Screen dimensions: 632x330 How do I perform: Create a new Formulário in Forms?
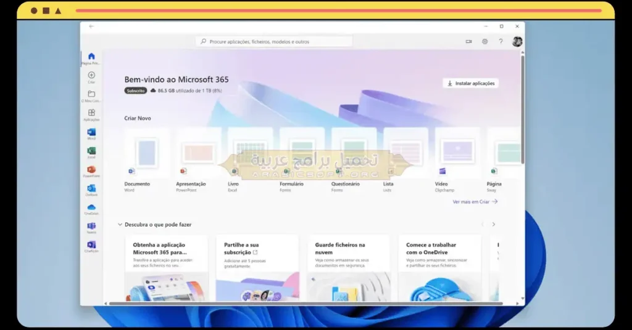[x=302, y=160]
